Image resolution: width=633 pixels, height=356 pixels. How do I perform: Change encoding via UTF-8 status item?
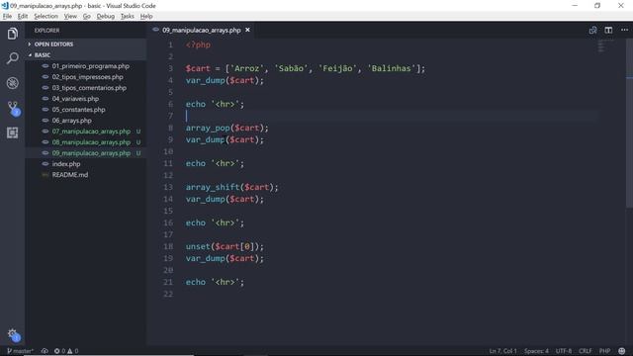[564, 351]
